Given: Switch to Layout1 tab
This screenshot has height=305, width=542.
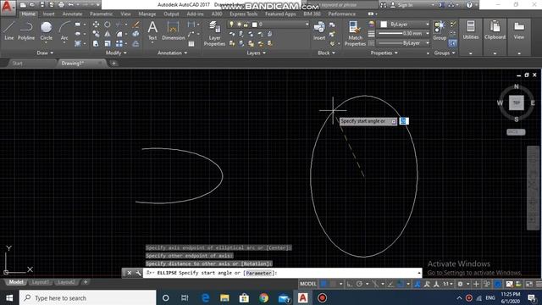Looking at the screenshot, I should pyautogui.click(x=40, y=282).
